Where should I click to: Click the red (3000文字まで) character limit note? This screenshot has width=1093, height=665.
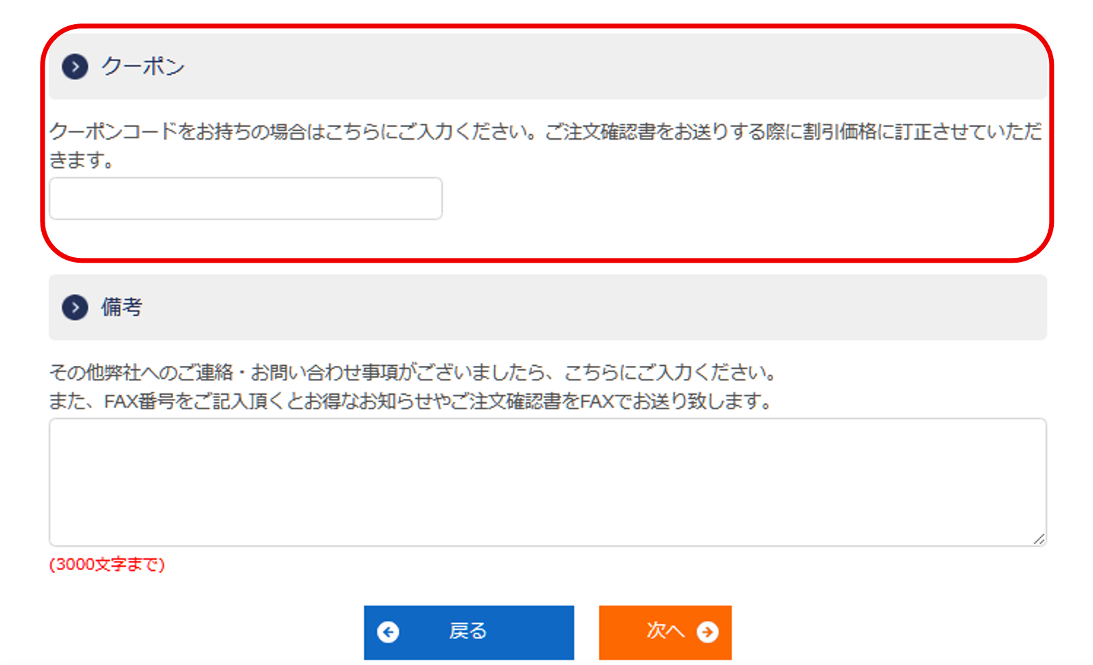coord(107,565)
